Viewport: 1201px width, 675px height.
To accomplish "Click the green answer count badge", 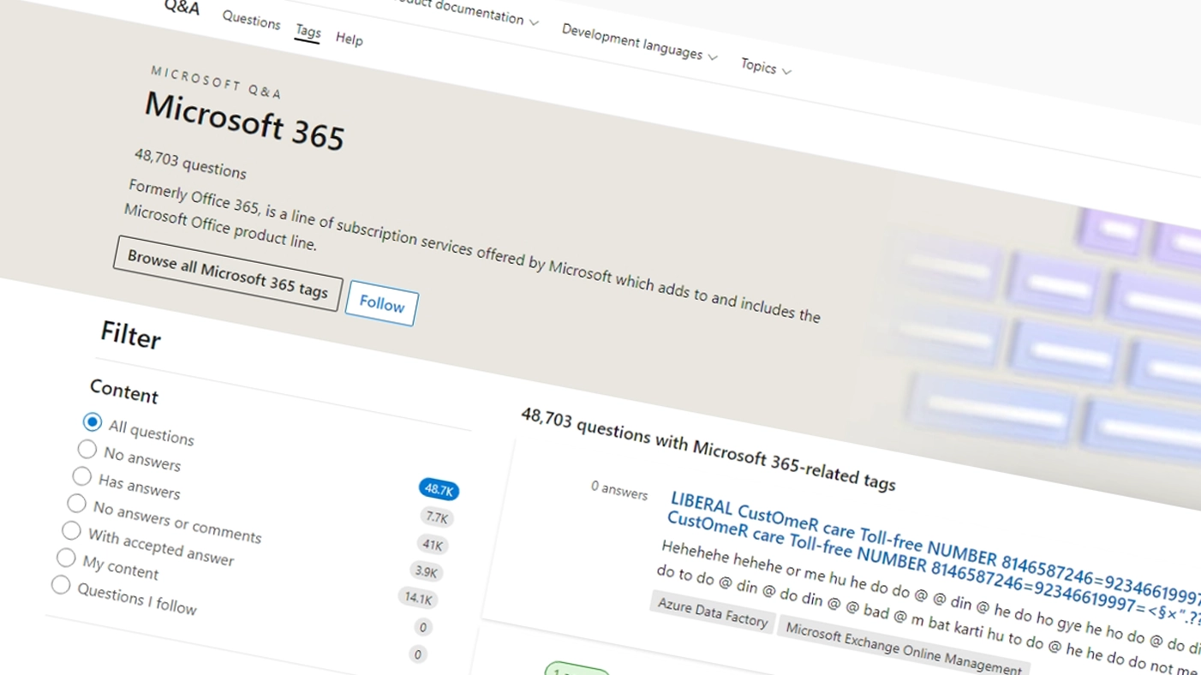I will tap(576, 672).
